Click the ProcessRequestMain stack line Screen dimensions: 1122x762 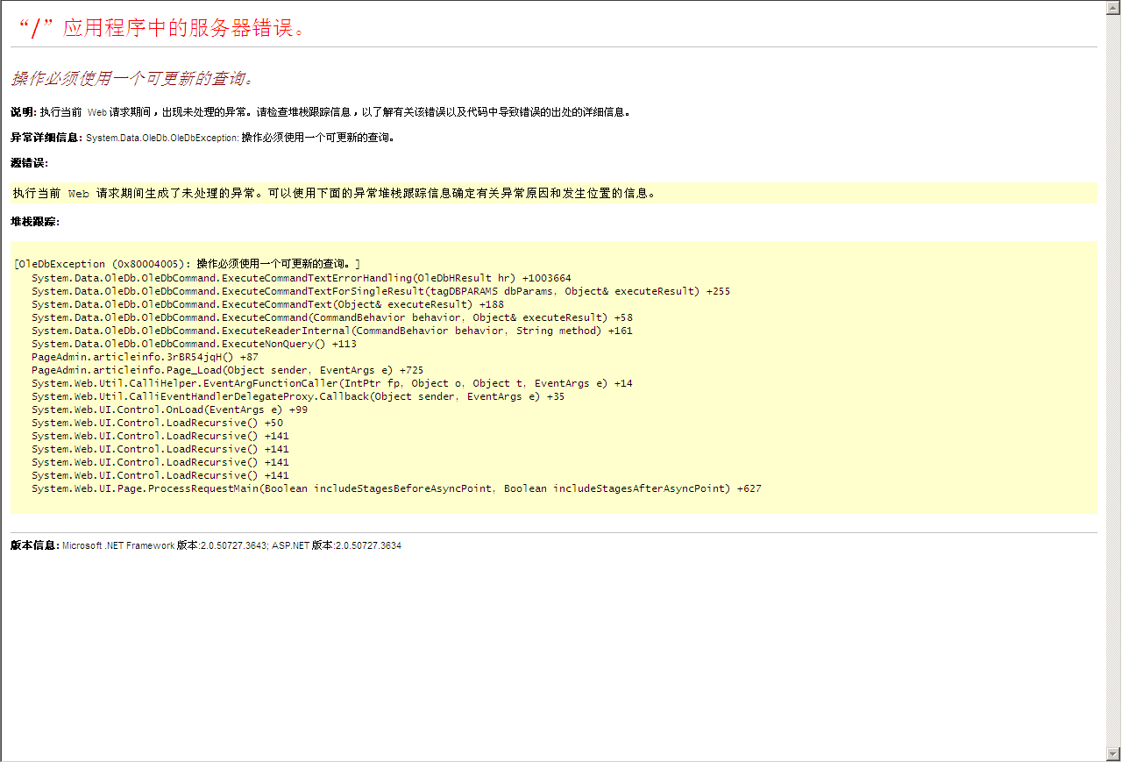click(396, 488)
